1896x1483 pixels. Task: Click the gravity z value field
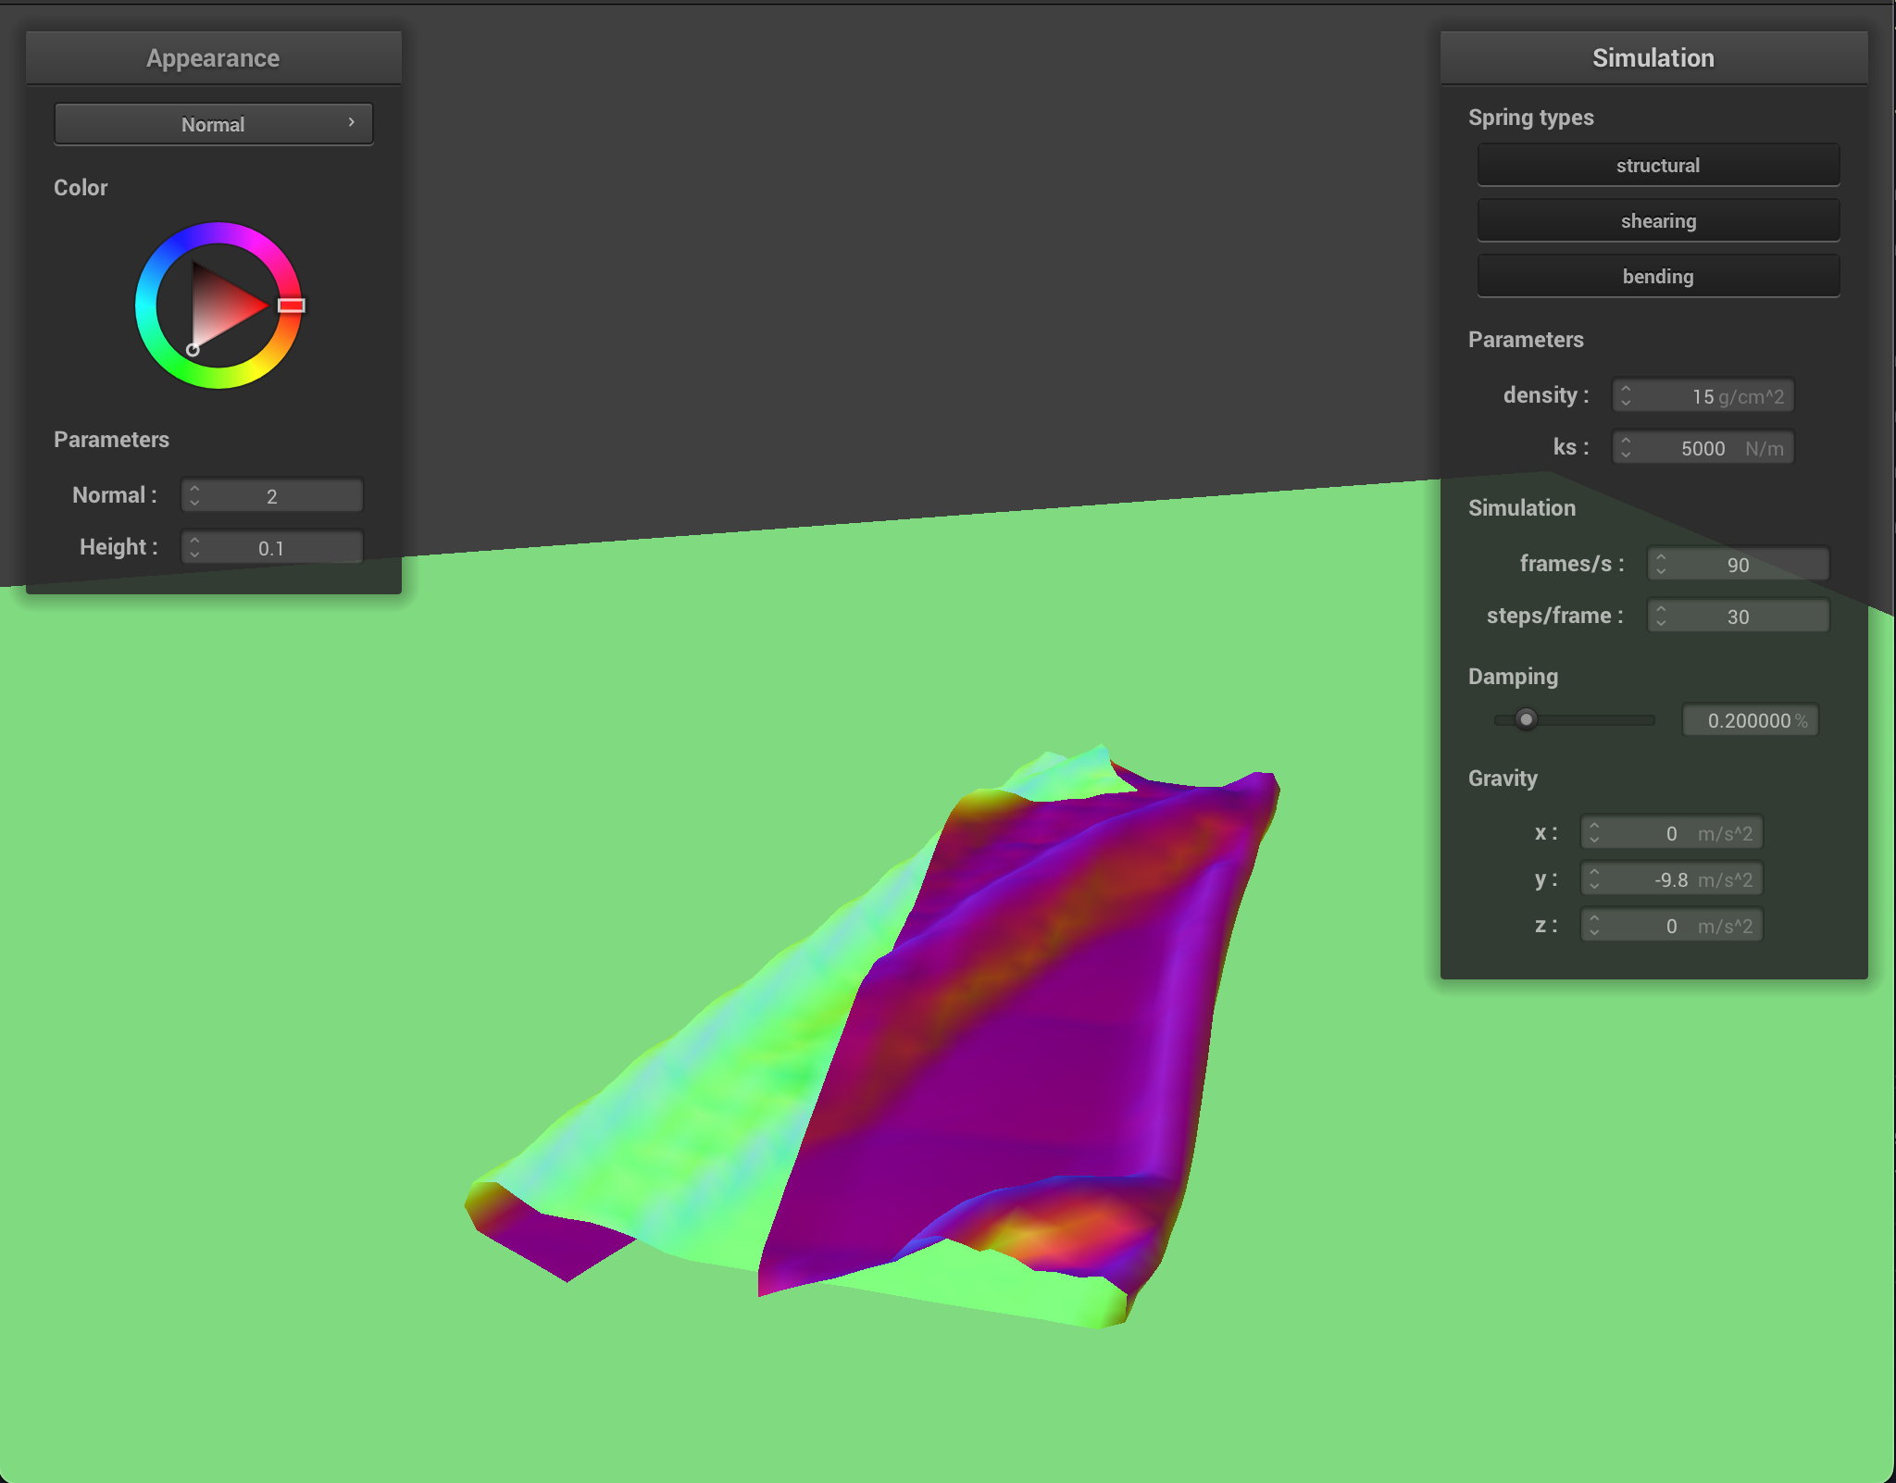1672,926
